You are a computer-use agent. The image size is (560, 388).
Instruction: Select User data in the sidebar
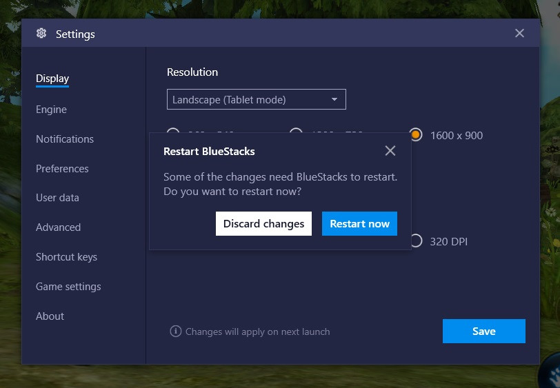click(x=57, y=198)
